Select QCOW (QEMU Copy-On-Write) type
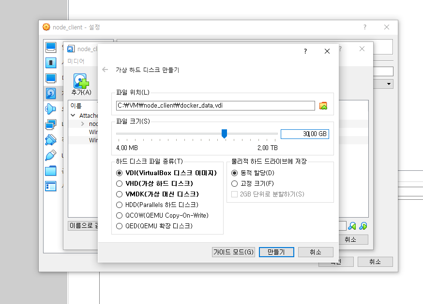This screenshot has width=423, height=304. [x=163, y=215]
